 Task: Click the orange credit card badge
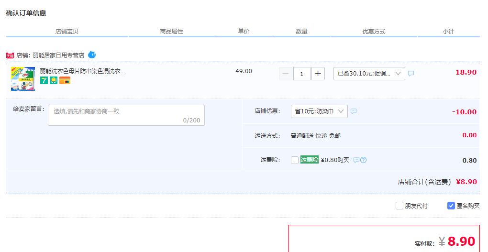pyautogui.click(x=65, y=81)
